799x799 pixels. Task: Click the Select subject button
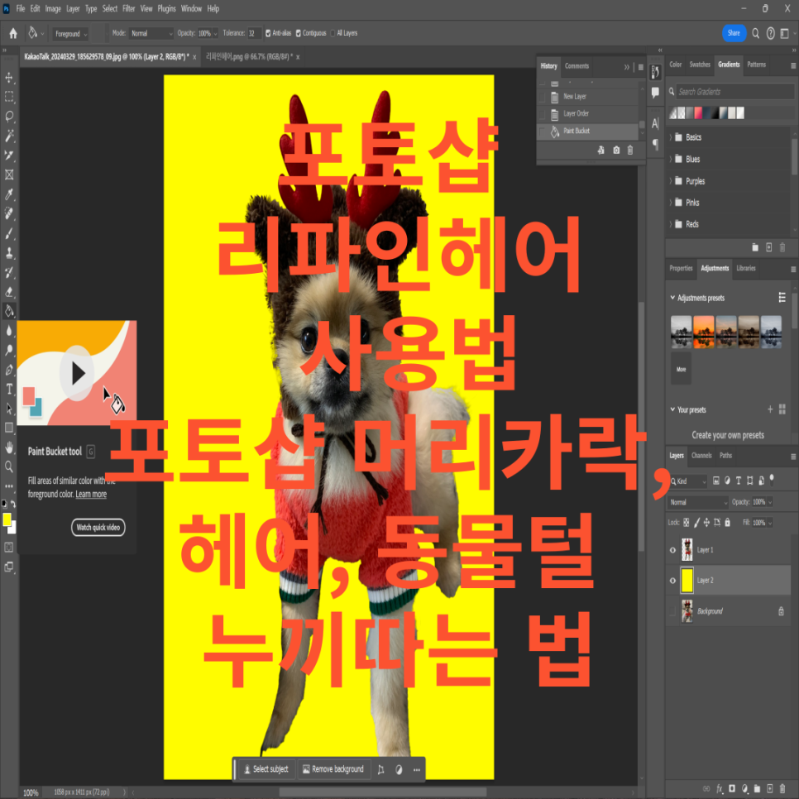pyautogui.click(x=266, y=769)
